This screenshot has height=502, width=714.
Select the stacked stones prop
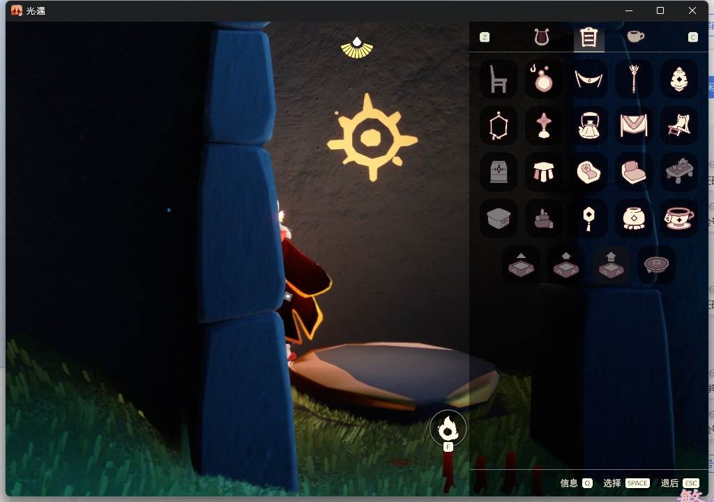[543, 218]
